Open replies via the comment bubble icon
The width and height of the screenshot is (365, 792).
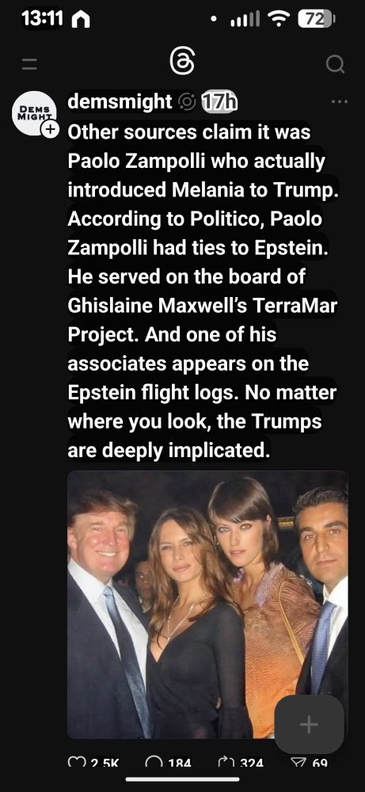[x=153, y=763]
